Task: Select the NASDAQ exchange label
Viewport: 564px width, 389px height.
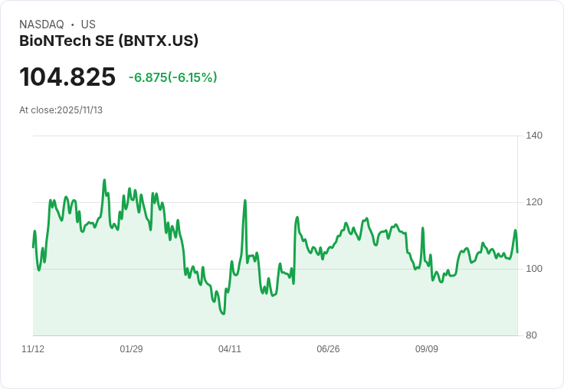Action: coord(41,25)
